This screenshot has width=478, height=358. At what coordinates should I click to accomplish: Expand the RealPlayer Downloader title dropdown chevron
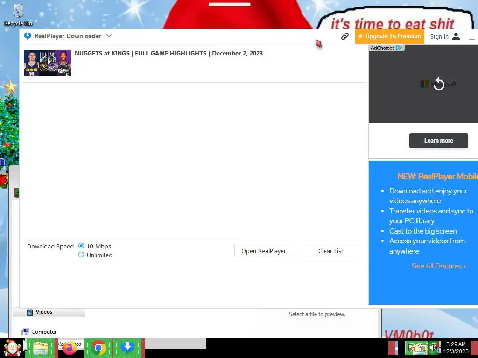109,36
